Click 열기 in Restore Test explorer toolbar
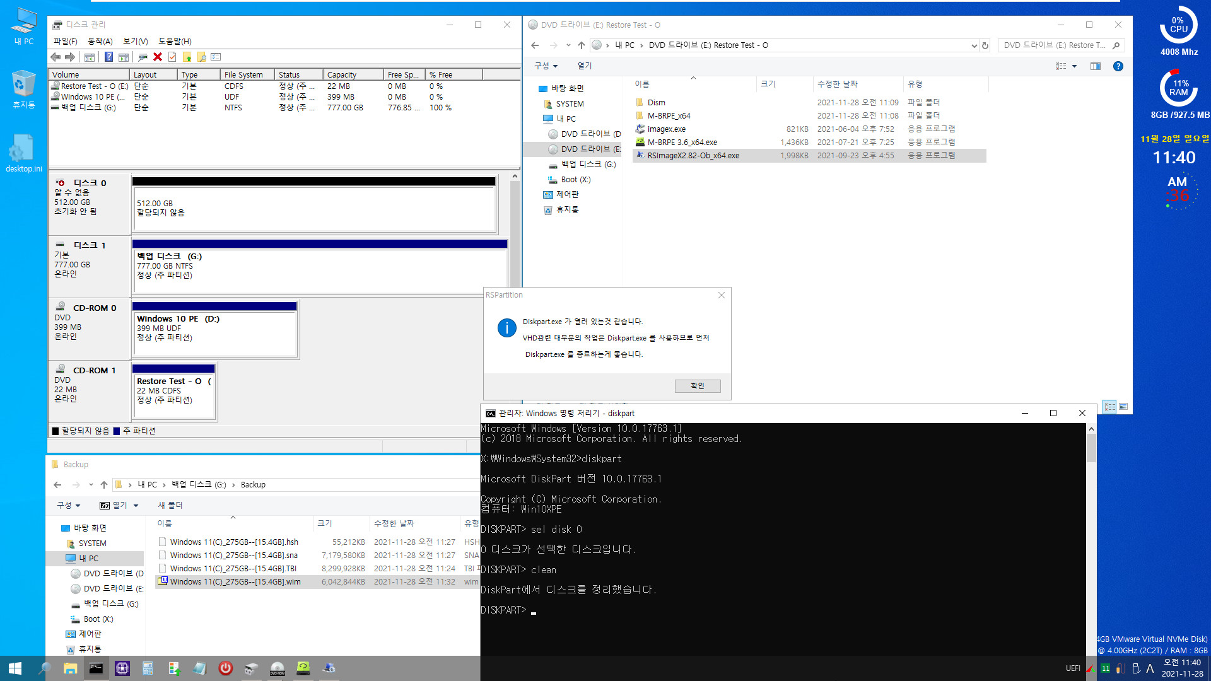 [x=585, y=66]
